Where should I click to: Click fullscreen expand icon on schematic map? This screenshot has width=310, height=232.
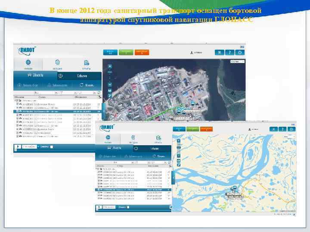point(179,165)
